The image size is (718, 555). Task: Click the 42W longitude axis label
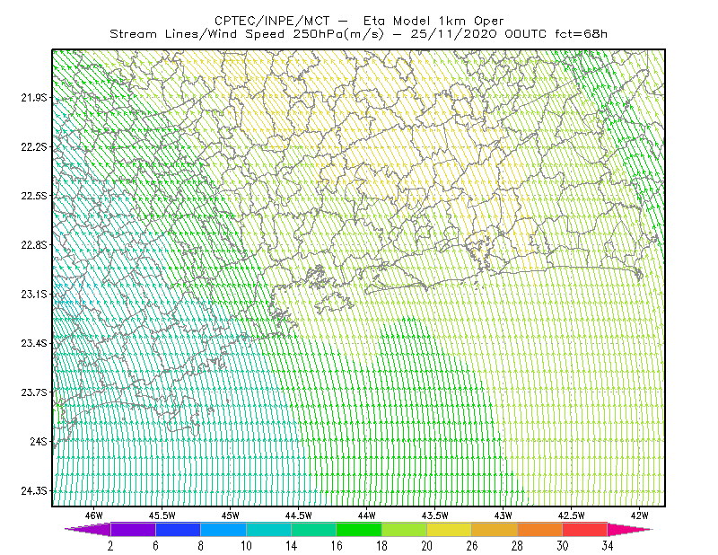[640, 515]
